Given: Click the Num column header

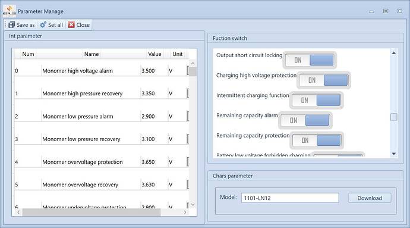Looking at the screenshot, I should click(x=28, y=54).
